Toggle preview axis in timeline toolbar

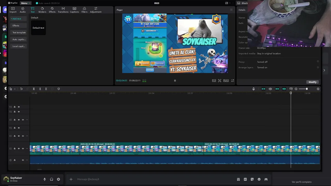tap(284, 89)
